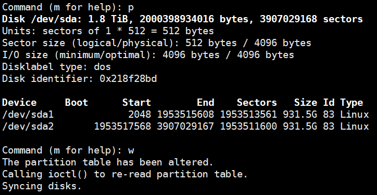Click the typed 'p' print command
Image resolution: width=377 pixels, height=195 pixels.
(131, 8)
